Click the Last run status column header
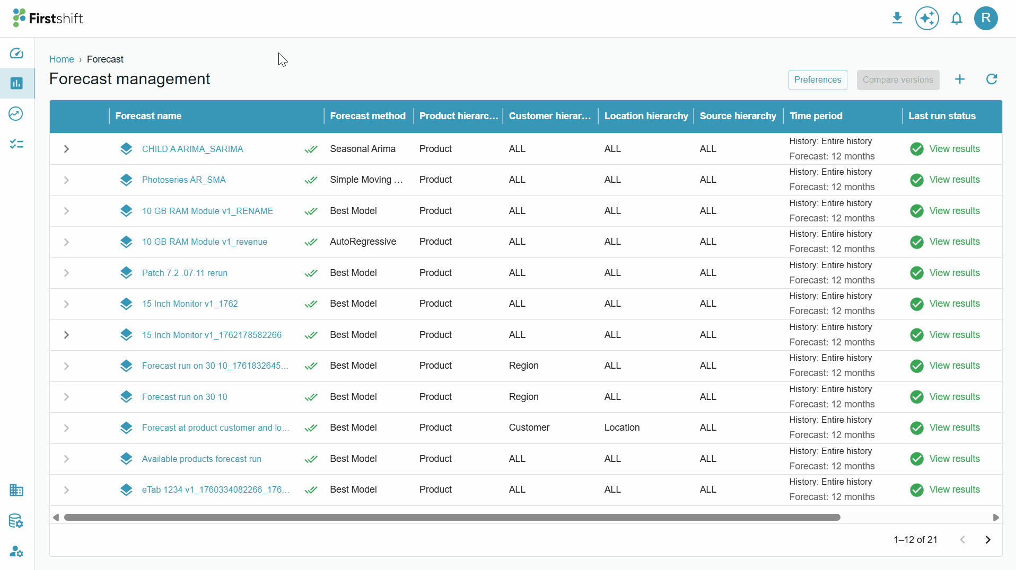This screenshot has height=570, width=1016. 942,116
